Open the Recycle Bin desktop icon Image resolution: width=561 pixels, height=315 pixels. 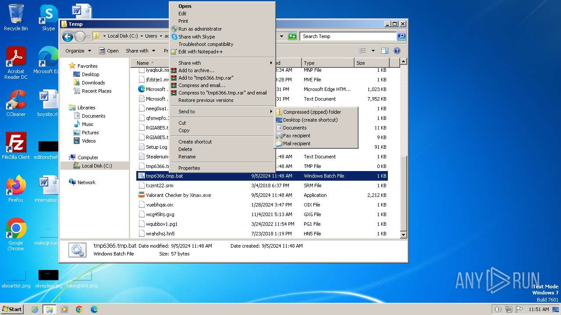coord(16,17)
